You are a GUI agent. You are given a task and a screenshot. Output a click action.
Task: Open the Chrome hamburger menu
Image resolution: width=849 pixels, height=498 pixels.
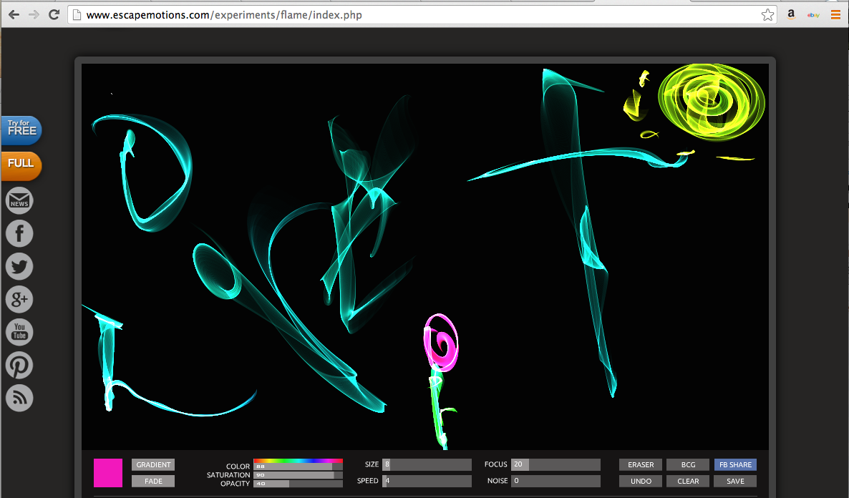coord(835,14)
